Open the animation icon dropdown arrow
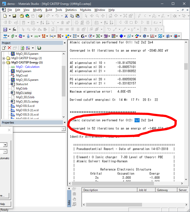190x212 pixels. pos(10,29)
